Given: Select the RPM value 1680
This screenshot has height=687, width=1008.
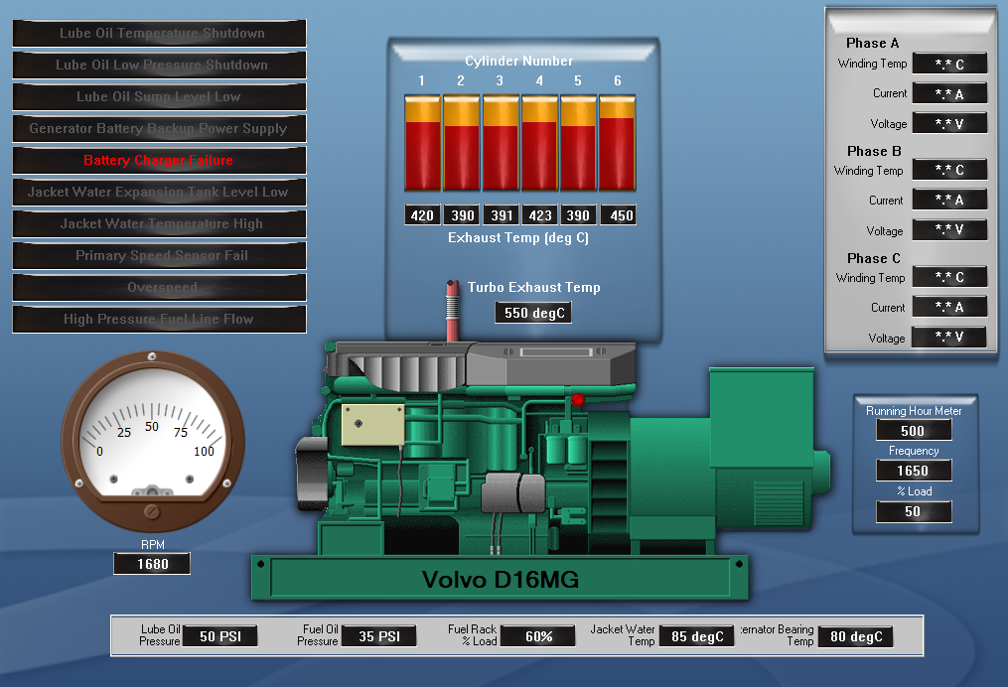Looking at the screenshot, I should coord(152,564).
